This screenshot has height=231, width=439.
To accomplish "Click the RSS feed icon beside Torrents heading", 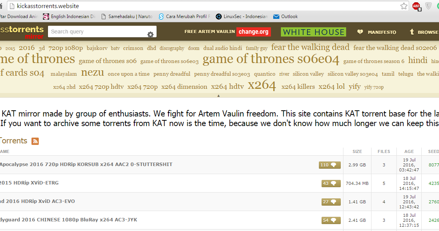I will [35, 141].
